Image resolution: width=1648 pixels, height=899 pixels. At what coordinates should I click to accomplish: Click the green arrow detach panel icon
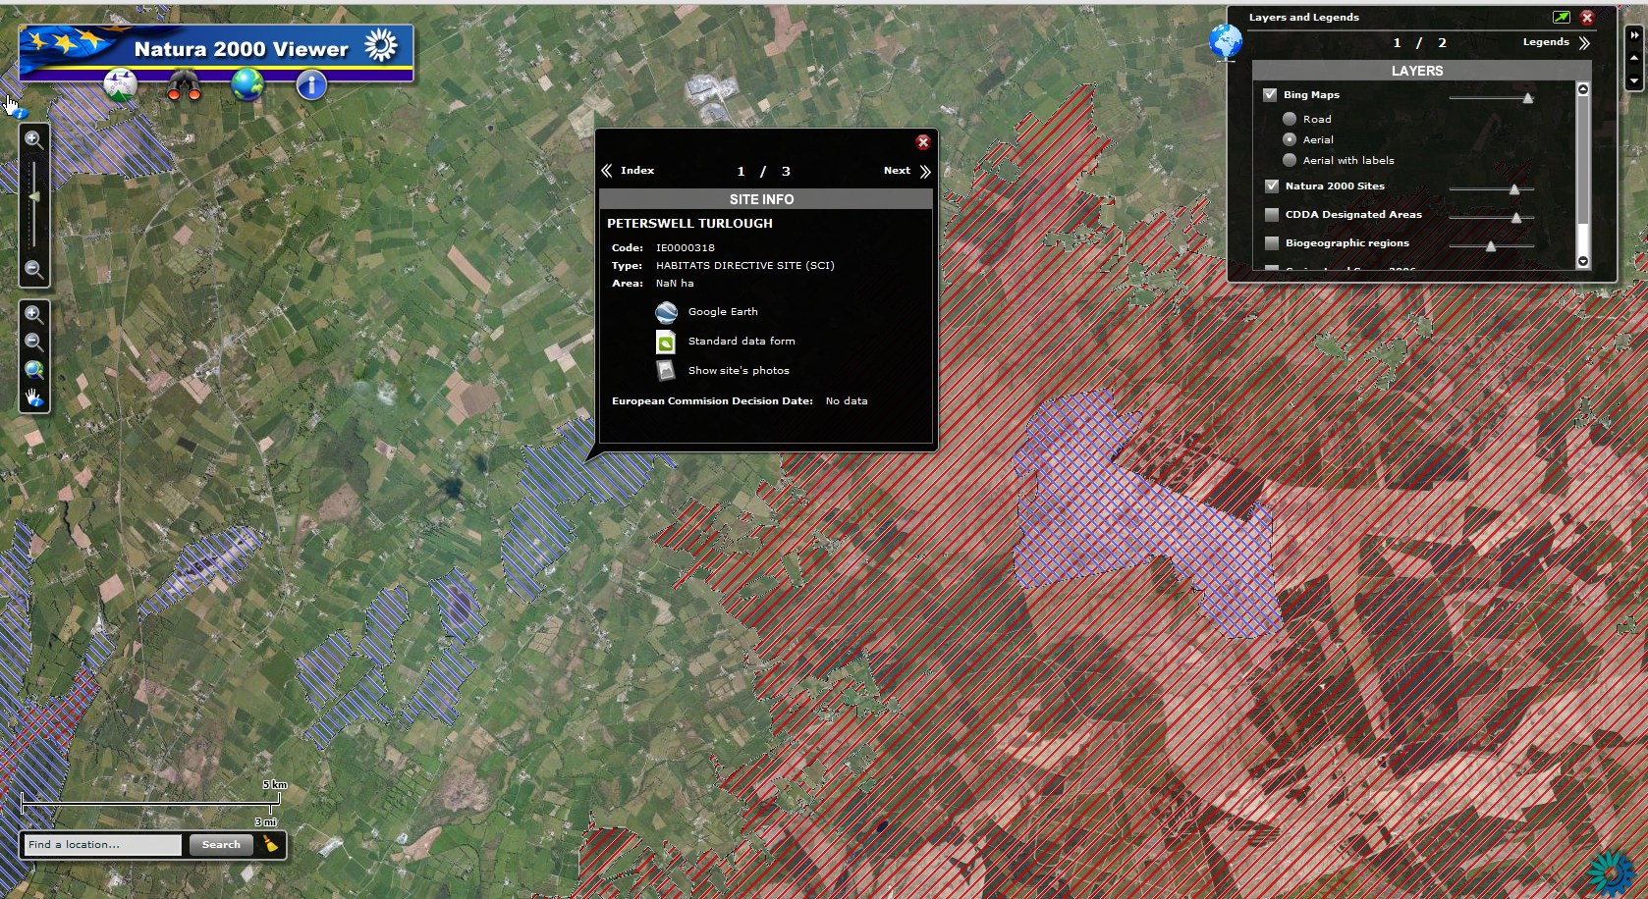(1561, 17)
